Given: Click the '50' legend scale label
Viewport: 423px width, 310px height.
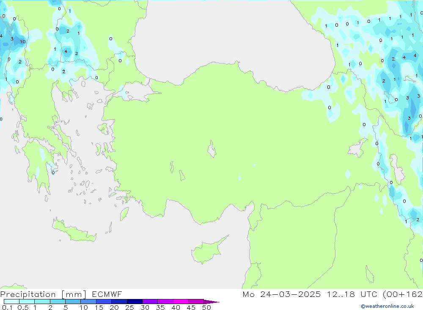Looking at the screenshot, I should [206, 307].
